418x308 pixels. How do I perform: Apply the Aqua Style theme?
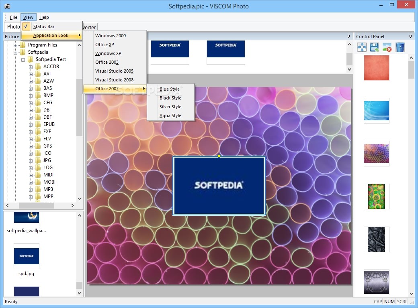(170, 115)
